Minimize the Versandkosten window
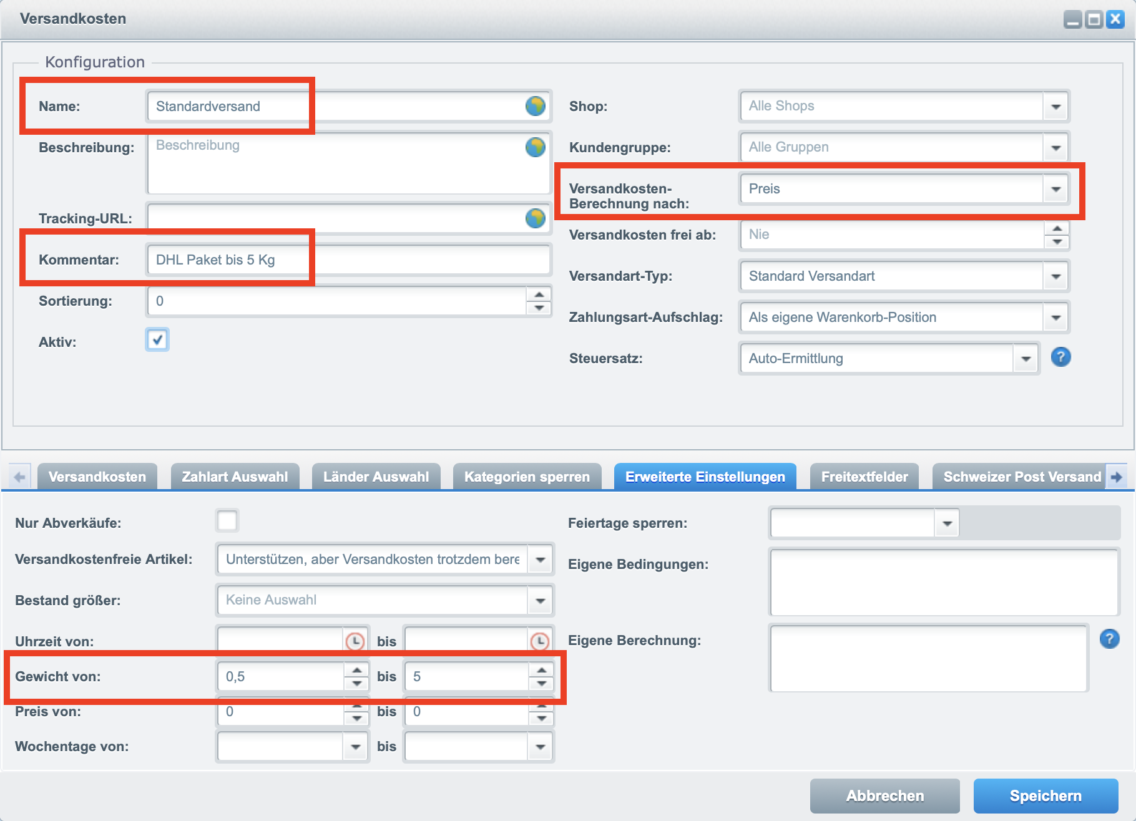The width and height of the screenshot is (1136, 821). (1073, 19)
